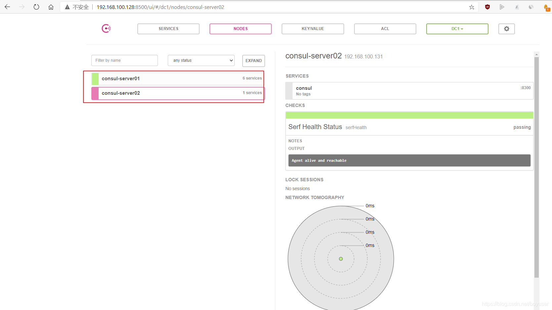Open the Services tab
552x310 pixels.
pyautogui.click(x=168, y=29)
